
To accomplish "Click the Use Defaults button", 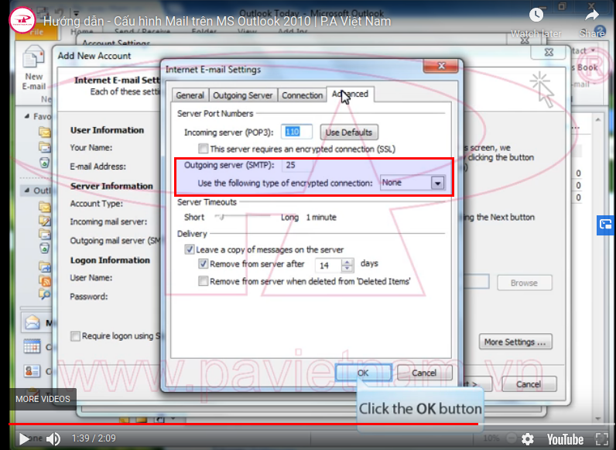I will point(349,132).
